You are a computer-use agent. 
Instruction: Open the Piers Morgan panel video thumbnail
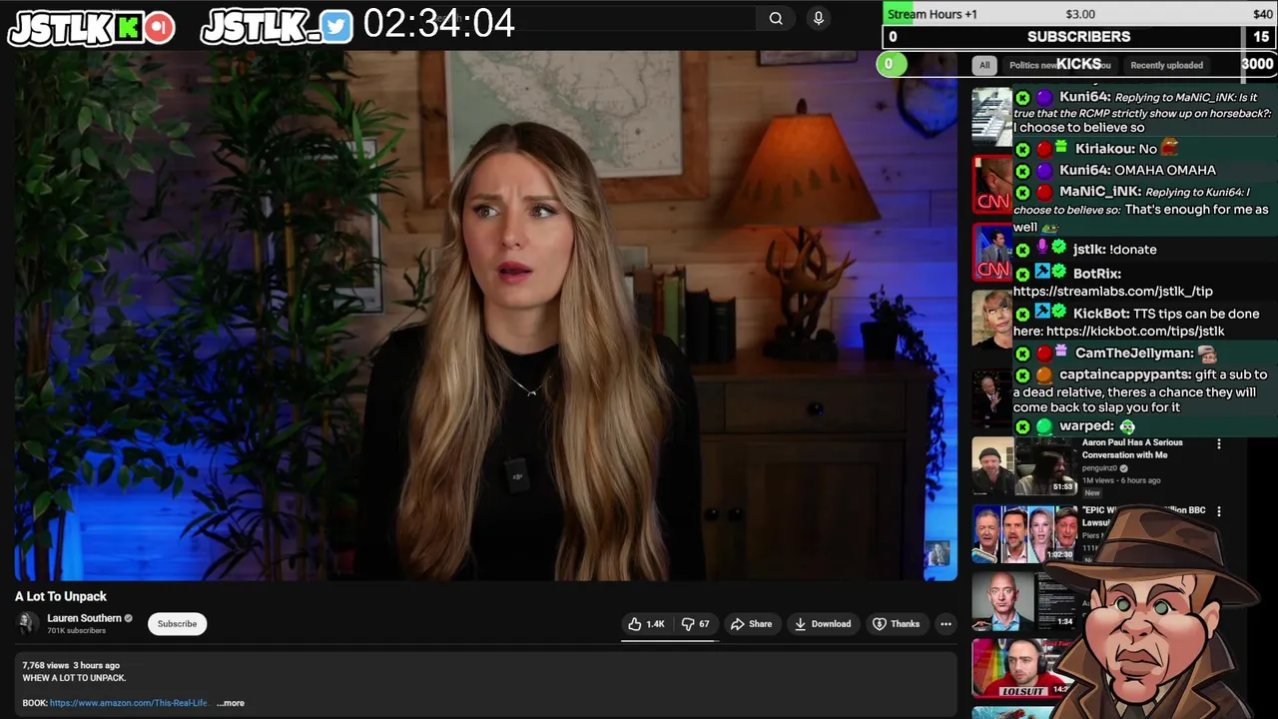[1023, 533]
